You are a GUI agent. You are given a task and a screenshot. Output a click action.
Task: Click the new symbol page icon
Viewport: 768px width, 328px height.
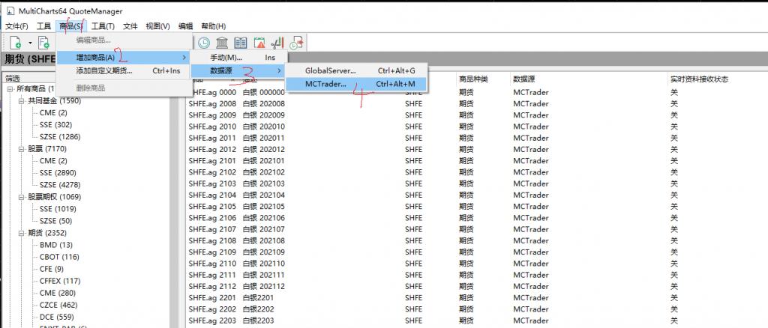[x=15, y=43]
